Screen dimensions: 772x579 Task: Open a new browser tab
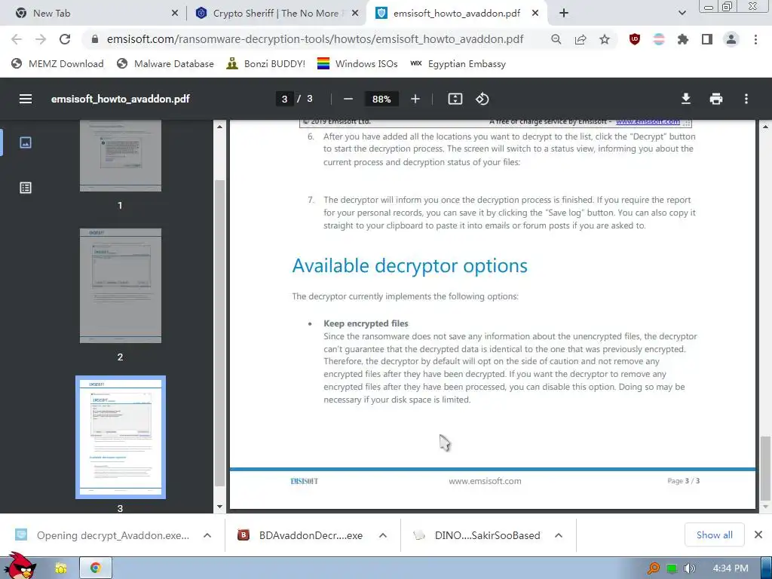pyautogui.click(x=564, y=14)
